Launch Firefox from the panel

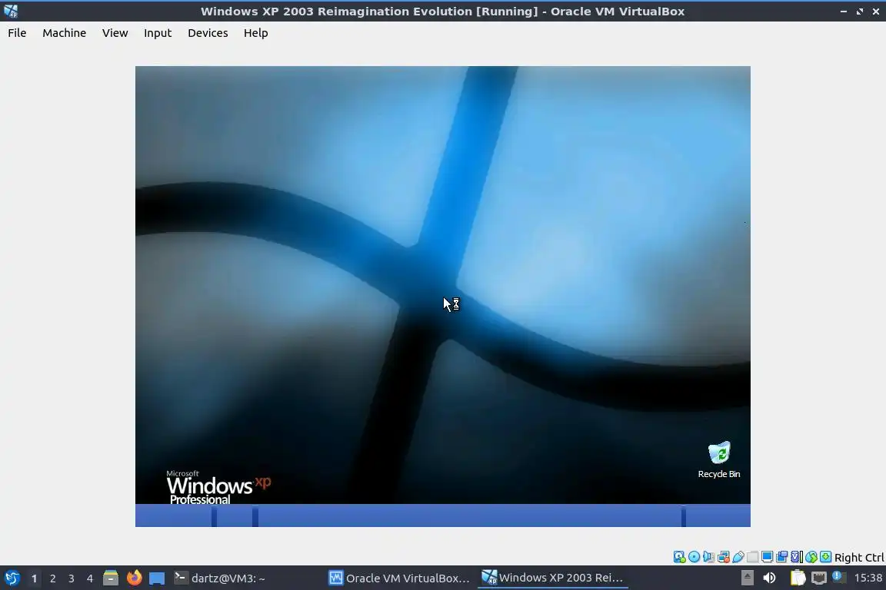(x=134, y=578)
